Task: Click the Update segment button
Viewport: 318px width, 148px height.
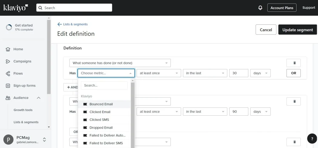Action: 297,30
